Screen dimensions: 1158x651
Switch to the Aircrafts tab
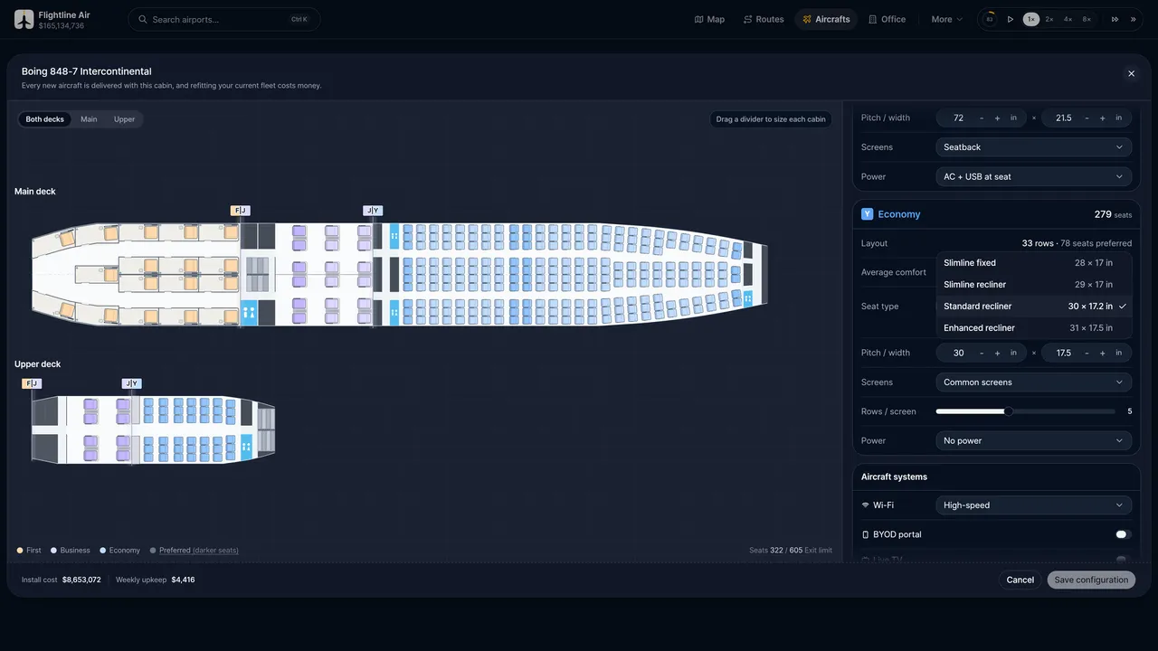tap(826, 19)
